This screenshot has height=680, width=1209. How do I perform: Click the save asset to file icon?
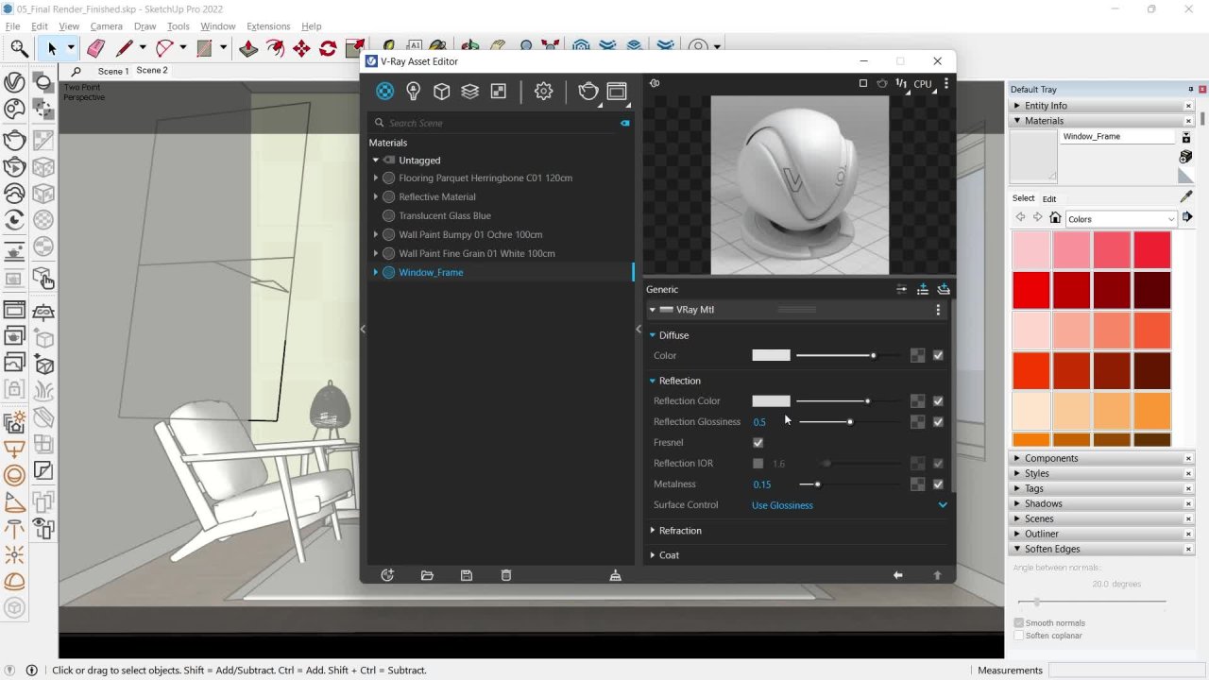(466, 575)
